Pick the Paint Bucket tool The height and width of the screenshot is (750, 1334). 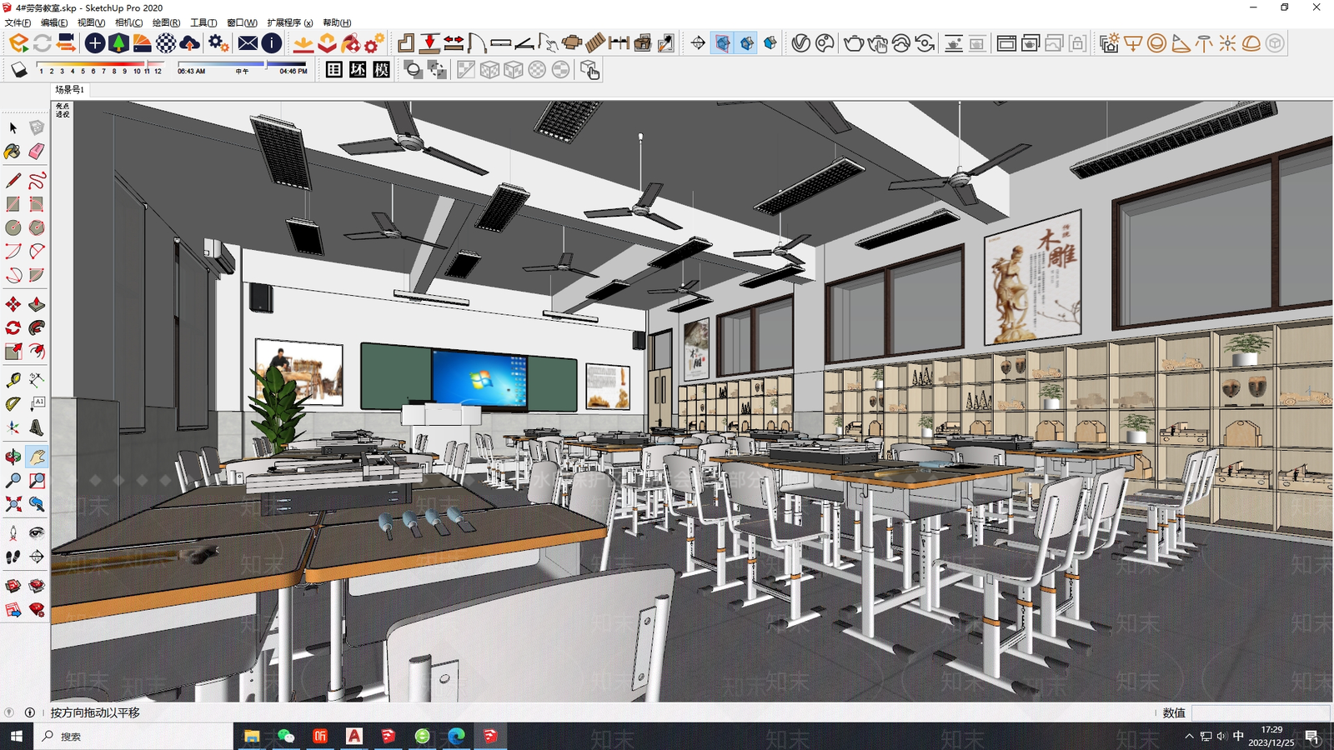point(13,152)
